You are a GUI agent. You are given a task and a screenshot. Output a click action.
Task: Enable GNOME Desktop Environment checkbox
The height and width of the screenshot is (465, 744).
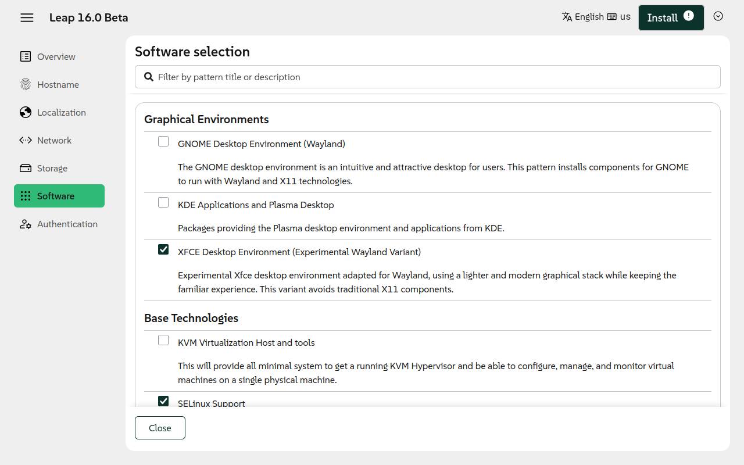(x=163, y=141)
